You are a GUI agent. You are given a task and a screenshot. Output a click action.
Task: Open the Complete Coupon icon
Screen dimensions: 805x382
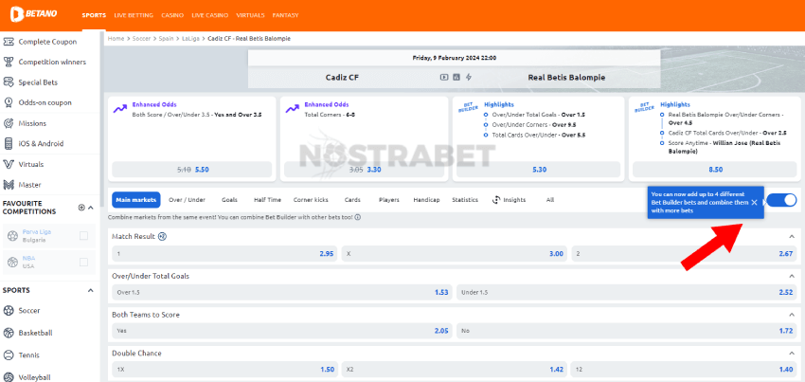9,42
